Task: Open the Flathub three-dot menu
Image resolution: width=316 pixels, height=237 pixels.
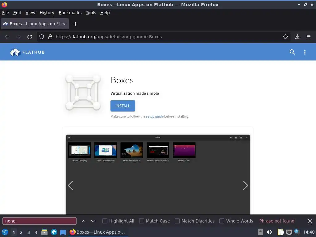Action: 305,52
